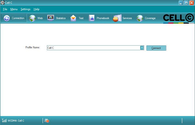Click the Cell C brand logo
This screenshot has width=195, height=125.
click(178, 18)
